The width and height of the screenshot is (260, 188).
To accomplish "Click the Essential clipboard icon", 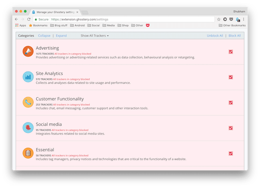I will click(28, 153).
